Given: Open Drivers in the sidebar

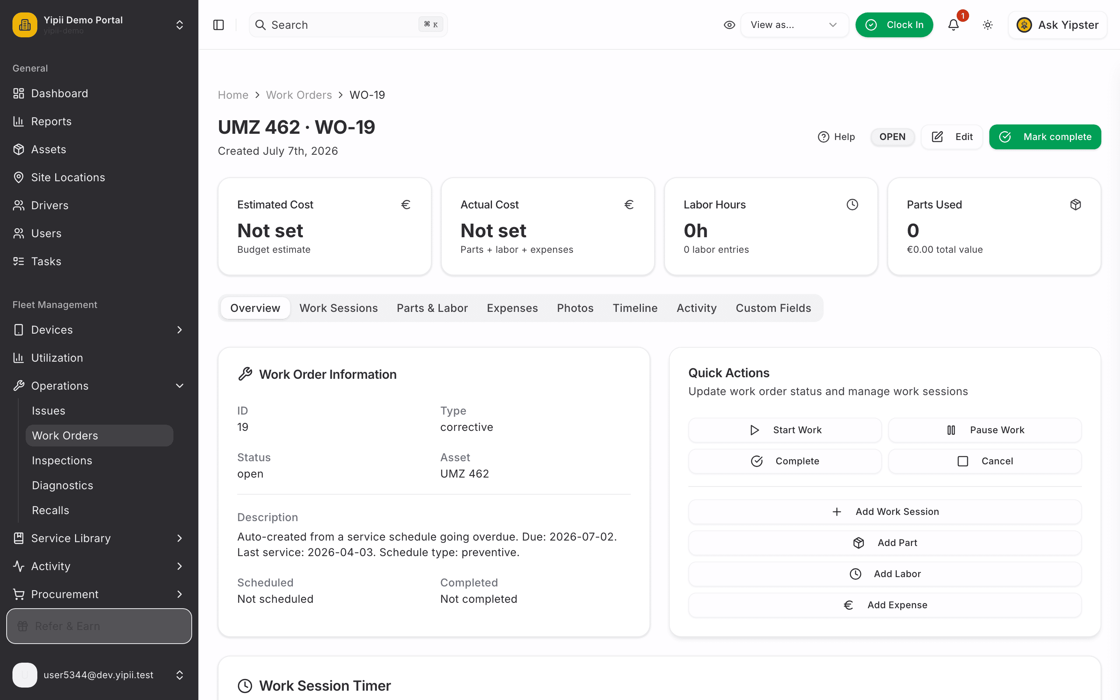Looking at the screenshot, I should click(x=99, y=206).
